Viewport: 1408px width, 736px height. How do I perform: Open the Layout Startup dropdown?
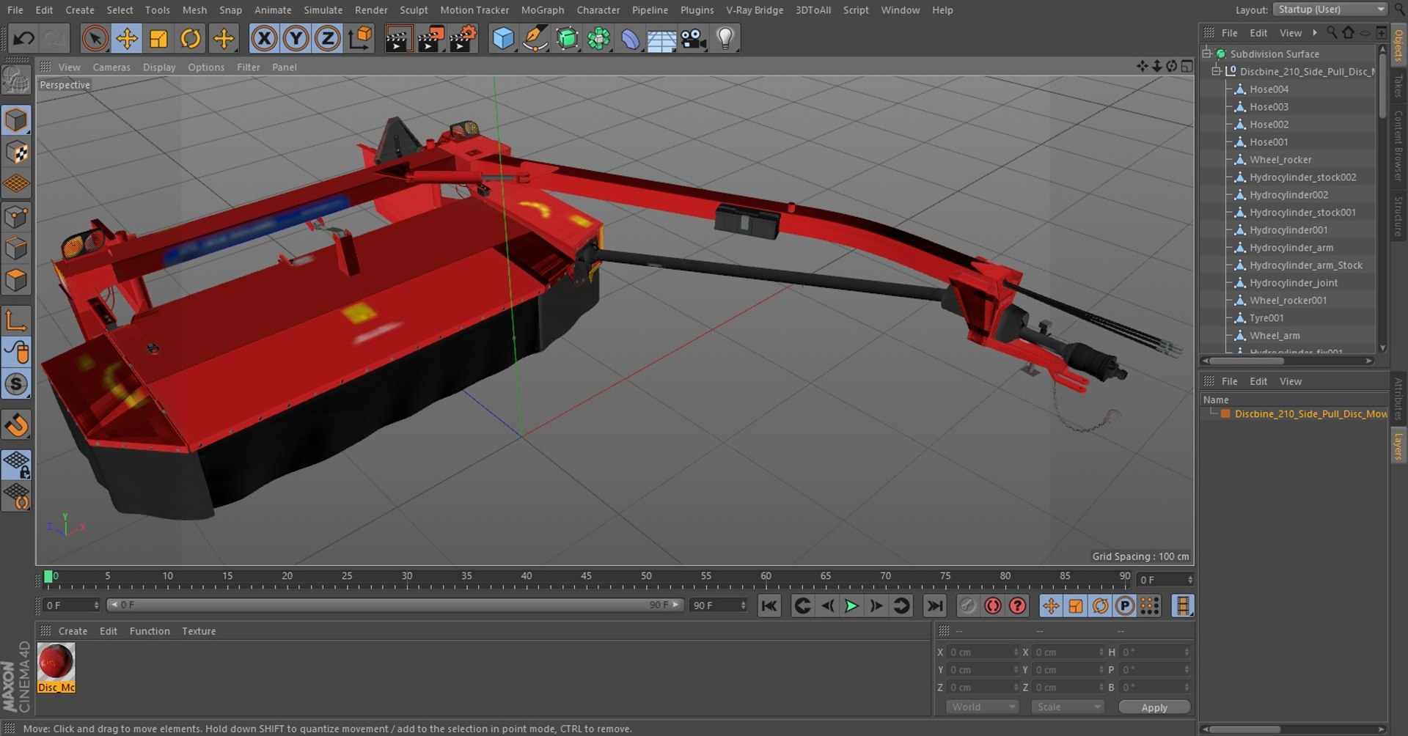point(1330,10)
